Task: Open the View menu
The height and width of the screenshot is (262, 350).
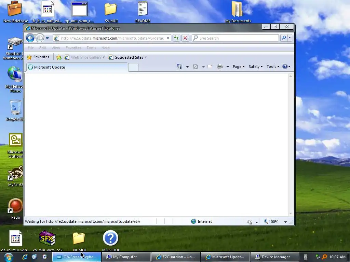Action: point(56,48)
